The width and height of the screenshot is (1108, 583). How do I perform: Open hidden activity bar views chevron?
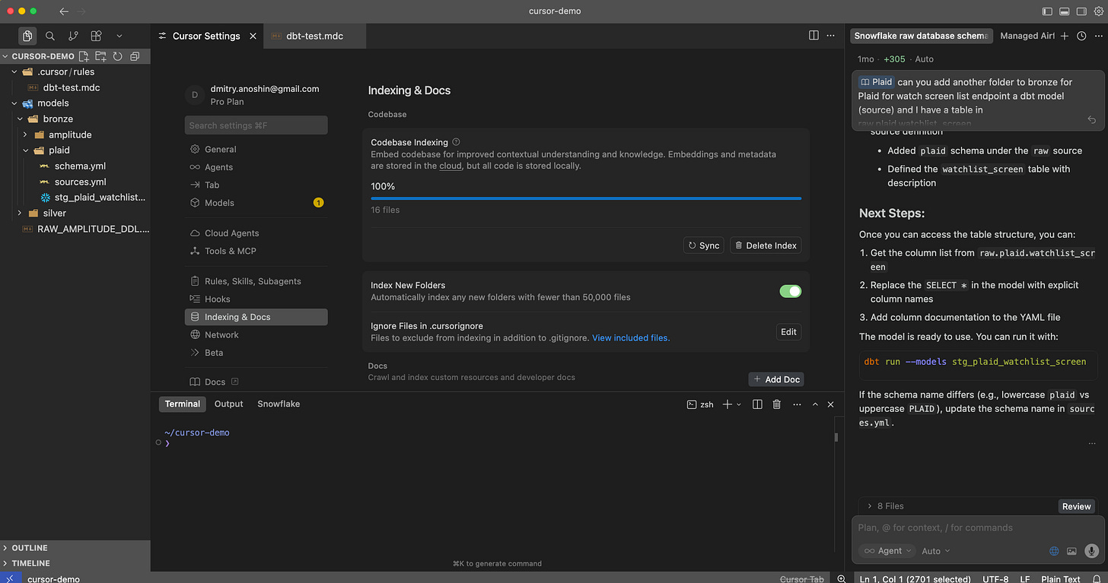tap(119, 36)
